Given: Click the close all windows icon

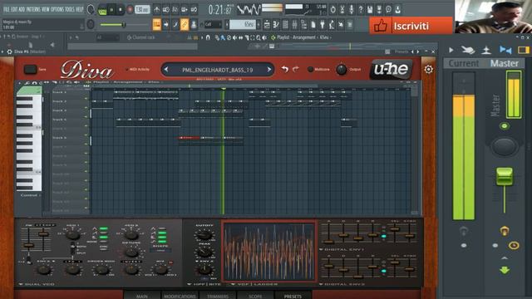Looking at the screenshot, I should point(350,24).
